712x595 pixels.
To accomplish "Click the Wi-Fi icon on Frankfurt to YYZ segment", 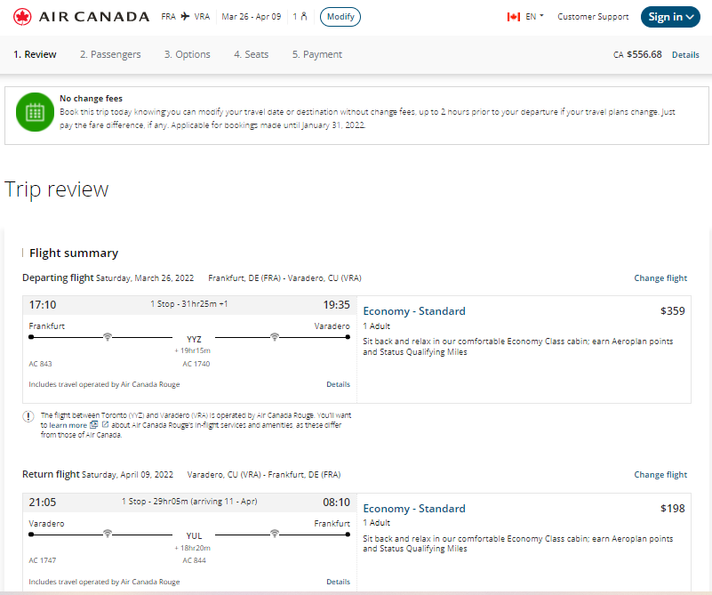I will click(x=108, y=336).
